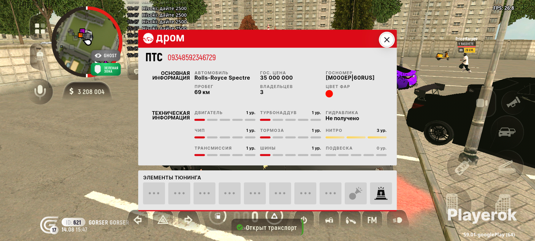Viewport: 535px width, 241px height.
Task: Tap the money balance 3 208 004
Action: [x=87, y=92]
